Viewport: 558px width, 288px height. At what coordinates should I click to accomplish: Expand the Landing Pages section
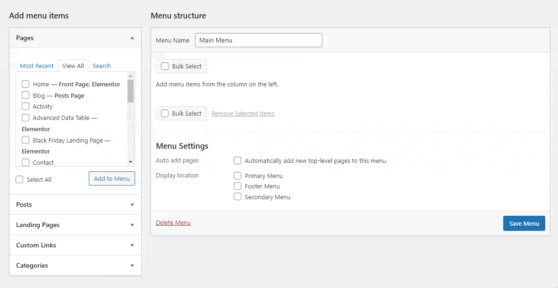[x=132, y=225]
